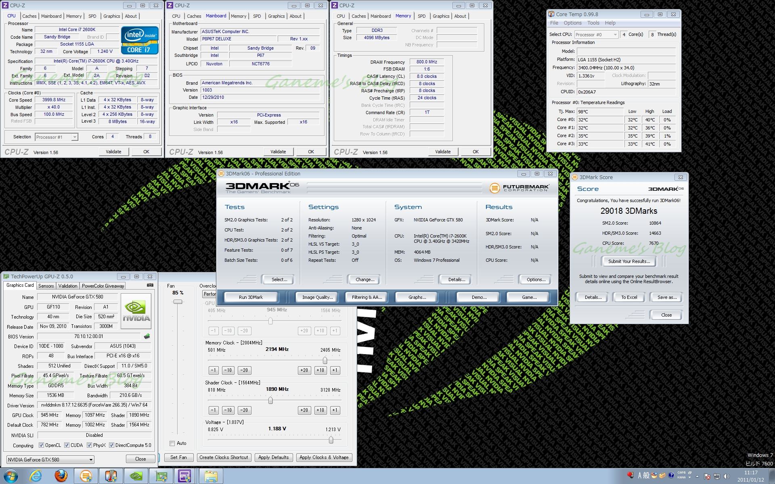Expand the Processor #1 selection dropdown
This screenshot has height=484, width=775.
pos(75,137)
